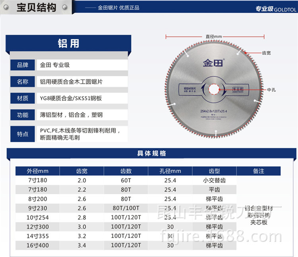
Task: Select the 16寸400 diameter cell
Action: 37,245
